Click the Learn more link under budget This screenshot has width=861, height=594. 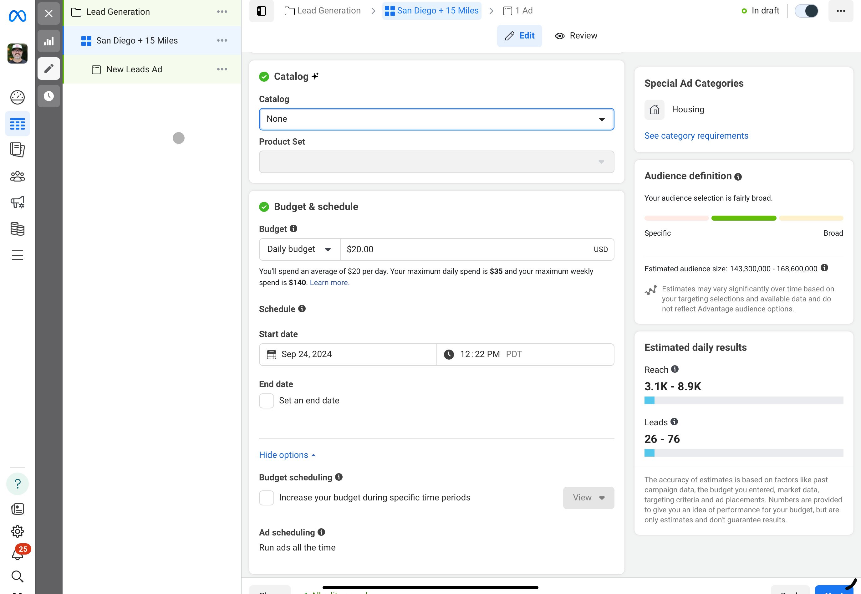pos(329,283)
